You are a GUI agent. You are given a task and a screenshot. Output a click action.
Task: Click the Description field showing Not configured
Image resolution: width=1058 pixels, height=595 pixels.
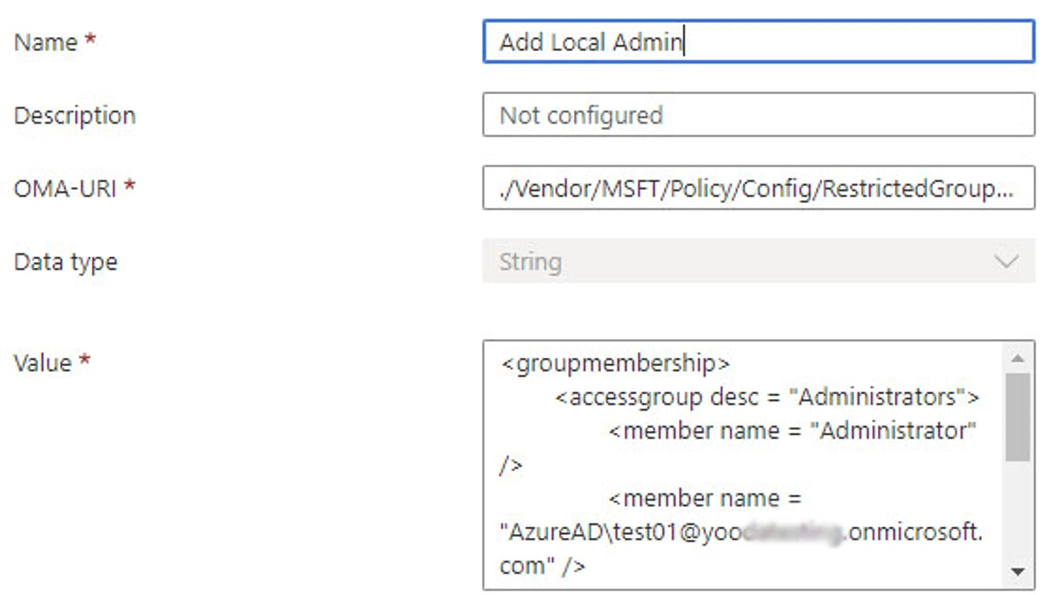coord(758,115)
